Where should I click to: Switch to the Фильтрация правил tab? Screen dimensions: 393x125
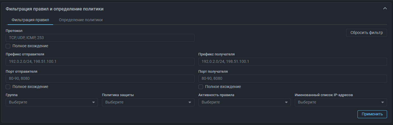pyautogui.click(x=30, y=20)
